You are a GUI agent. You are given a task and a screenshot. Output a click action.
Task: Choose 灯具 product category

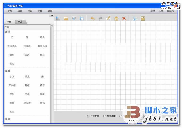[42, 37]
